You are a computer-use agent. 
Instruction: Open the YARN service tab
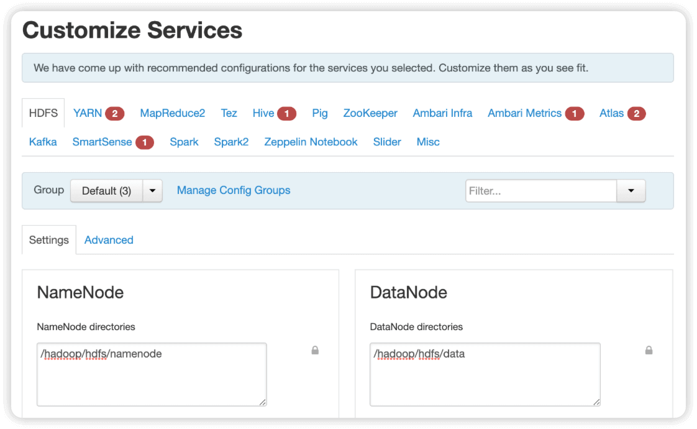click(x=88, y=113)
